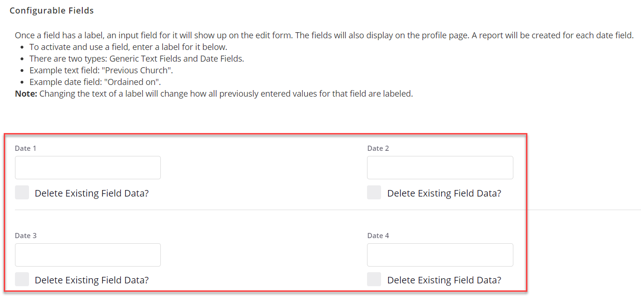Enable Delete Existing Field Data for Date 1
The image size is (641, 296).
[x=22, y=192]
